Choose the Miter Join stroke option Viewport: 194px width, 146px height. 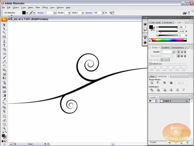point(179,56)
